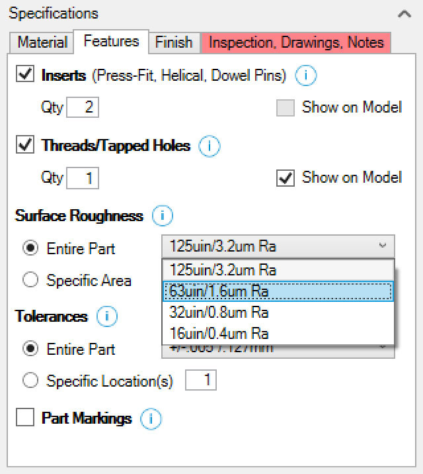Close the Surface Roughness dropdown arrow
Image resolution: width=423 pixels, height=474 pixels.
point(383,246)
